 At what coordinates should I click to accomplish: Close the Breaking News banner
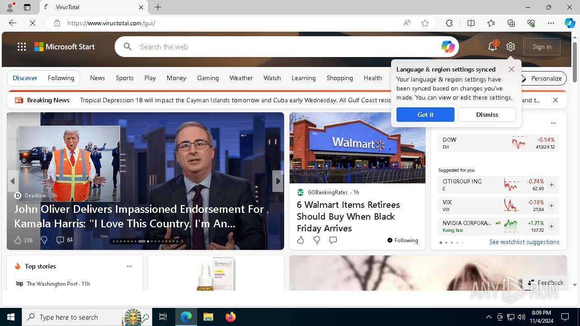[x=556, y=100]
